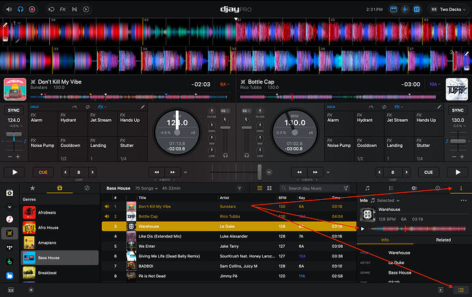Open the Info tab icon in right panel

coord(461,188)
